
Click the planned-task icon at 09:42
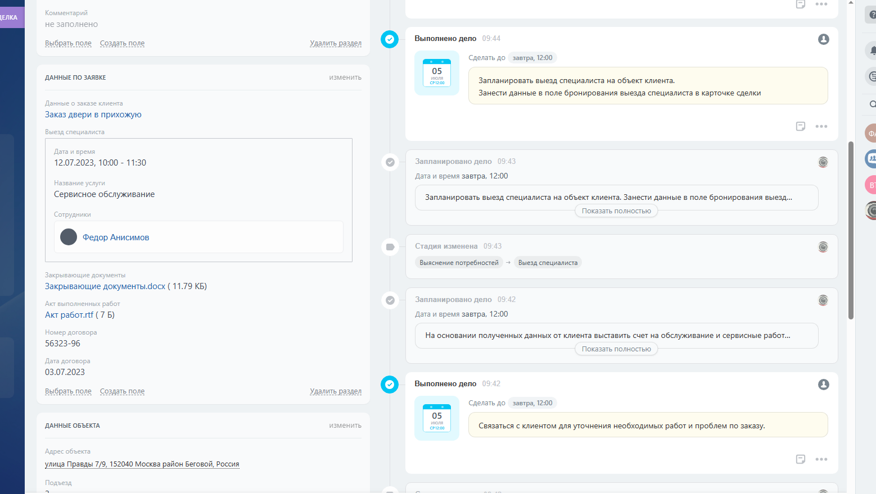point(390,300)
